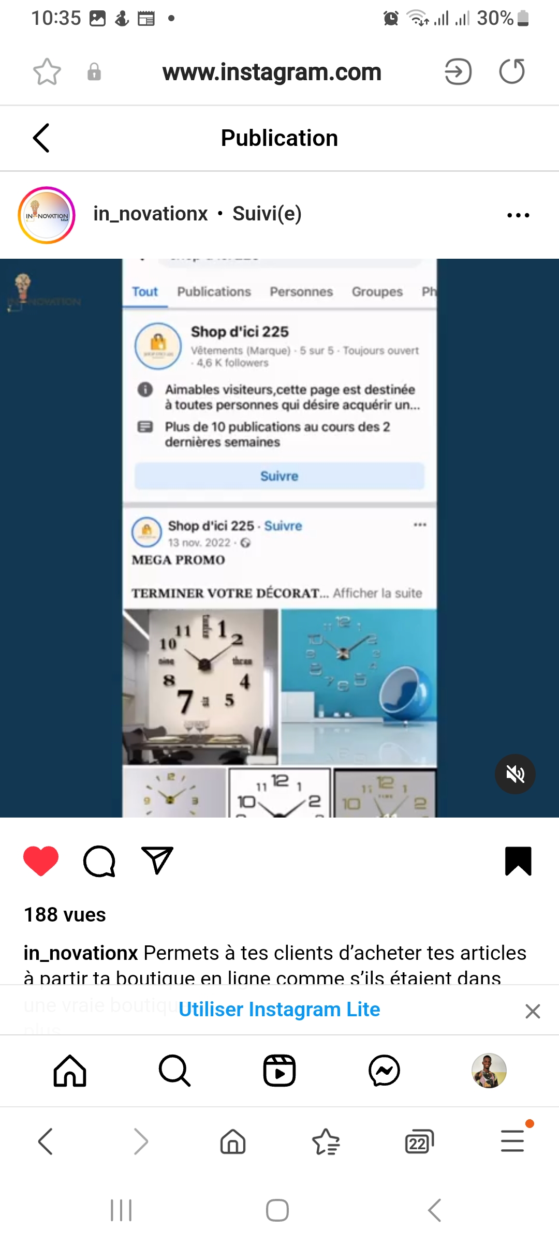Open Instagram search and explore
Viewport: 559px width, 1246px height.
coord(174,1071)
